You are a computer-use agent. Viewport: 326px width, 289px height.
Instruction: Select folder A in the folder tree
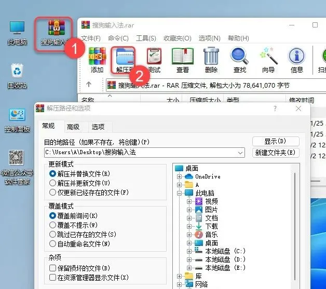192,185
